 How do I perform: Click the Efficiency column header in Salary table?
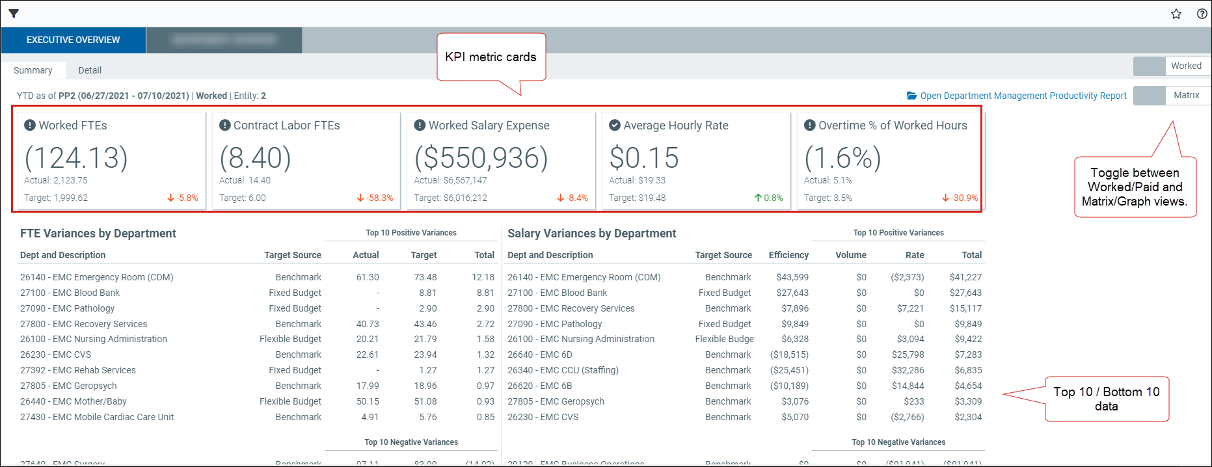pyautogui.click(x=788, y=255)
